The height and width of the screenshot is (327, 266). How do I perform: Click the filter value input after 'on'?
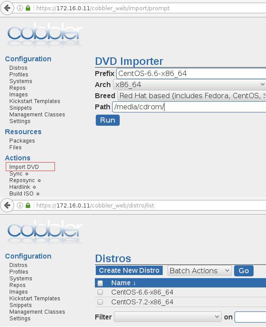250,317
